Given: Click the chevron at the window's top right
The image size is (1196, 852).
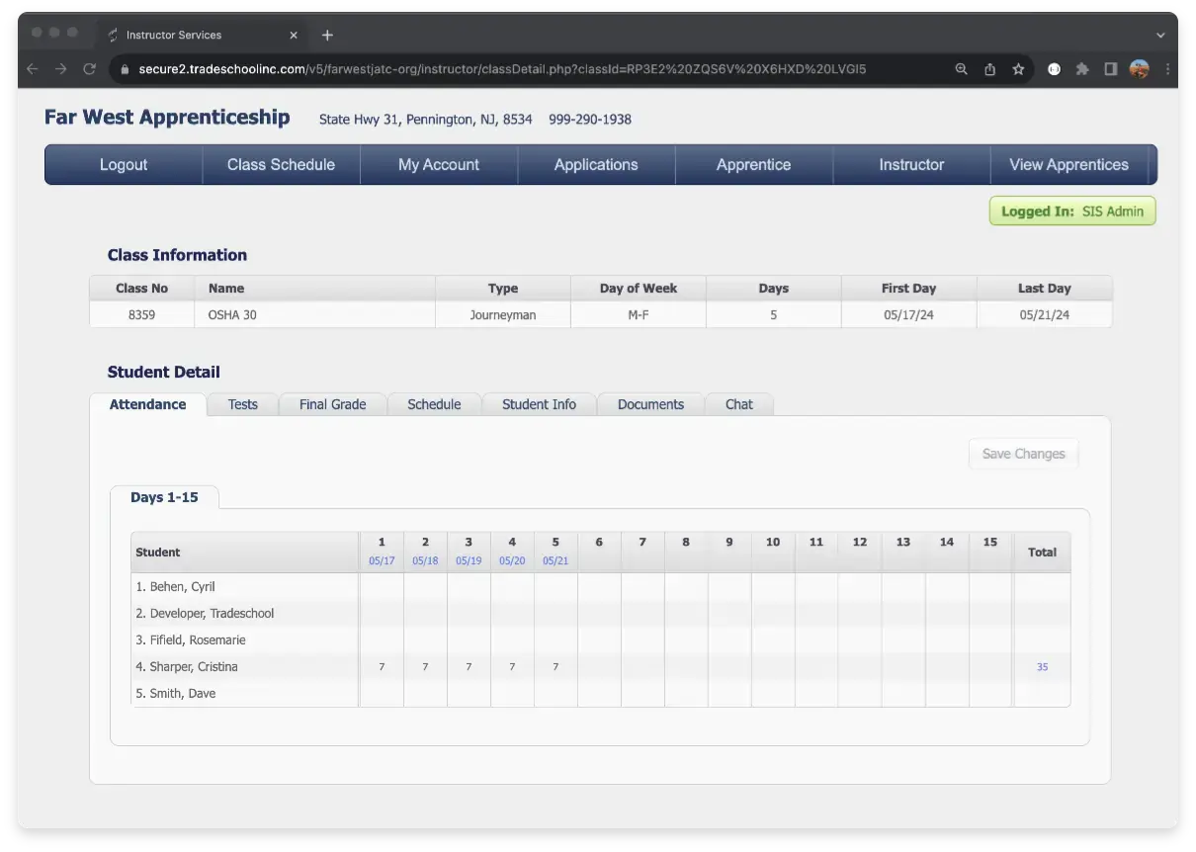Looking at the screenshot, I should (x=1159, y=35).
